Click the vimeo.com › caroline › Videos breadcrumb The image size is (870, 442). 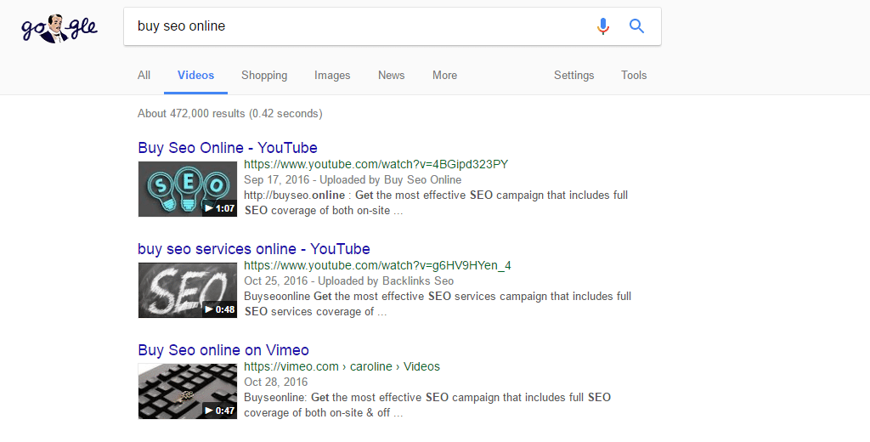[342, 366]
